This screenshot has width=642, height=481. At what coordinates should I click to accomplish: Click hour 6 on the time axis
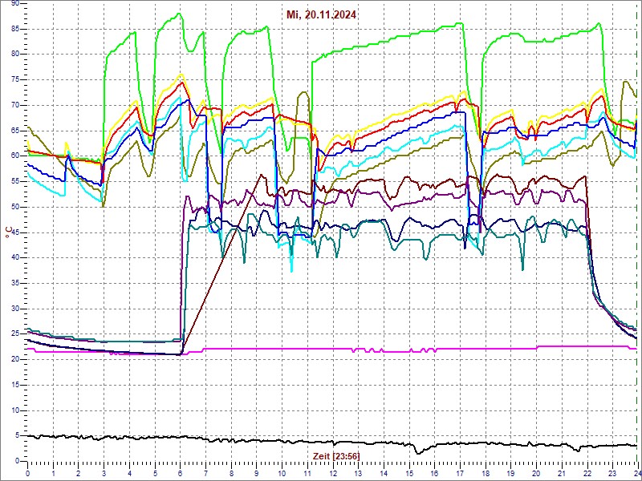point(181,473)
